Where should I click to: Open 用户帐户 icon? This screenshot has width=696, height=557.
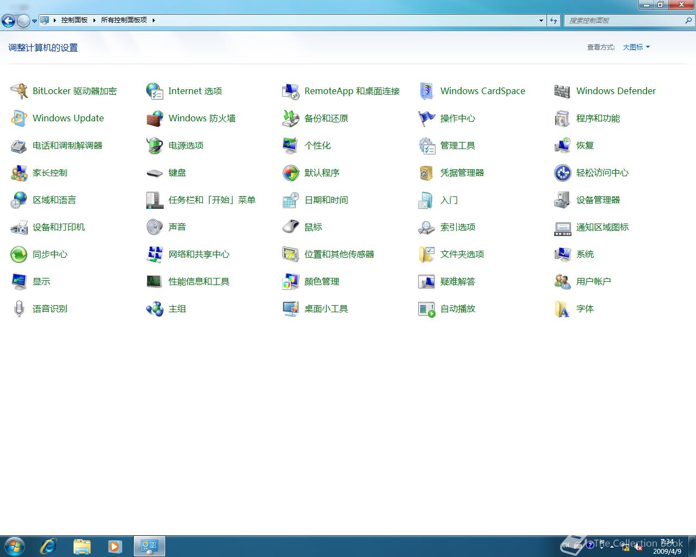point(563,281)
